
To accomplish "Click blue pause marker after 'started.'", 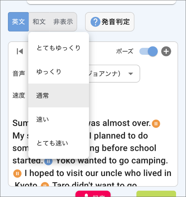I will click(48, 161).
